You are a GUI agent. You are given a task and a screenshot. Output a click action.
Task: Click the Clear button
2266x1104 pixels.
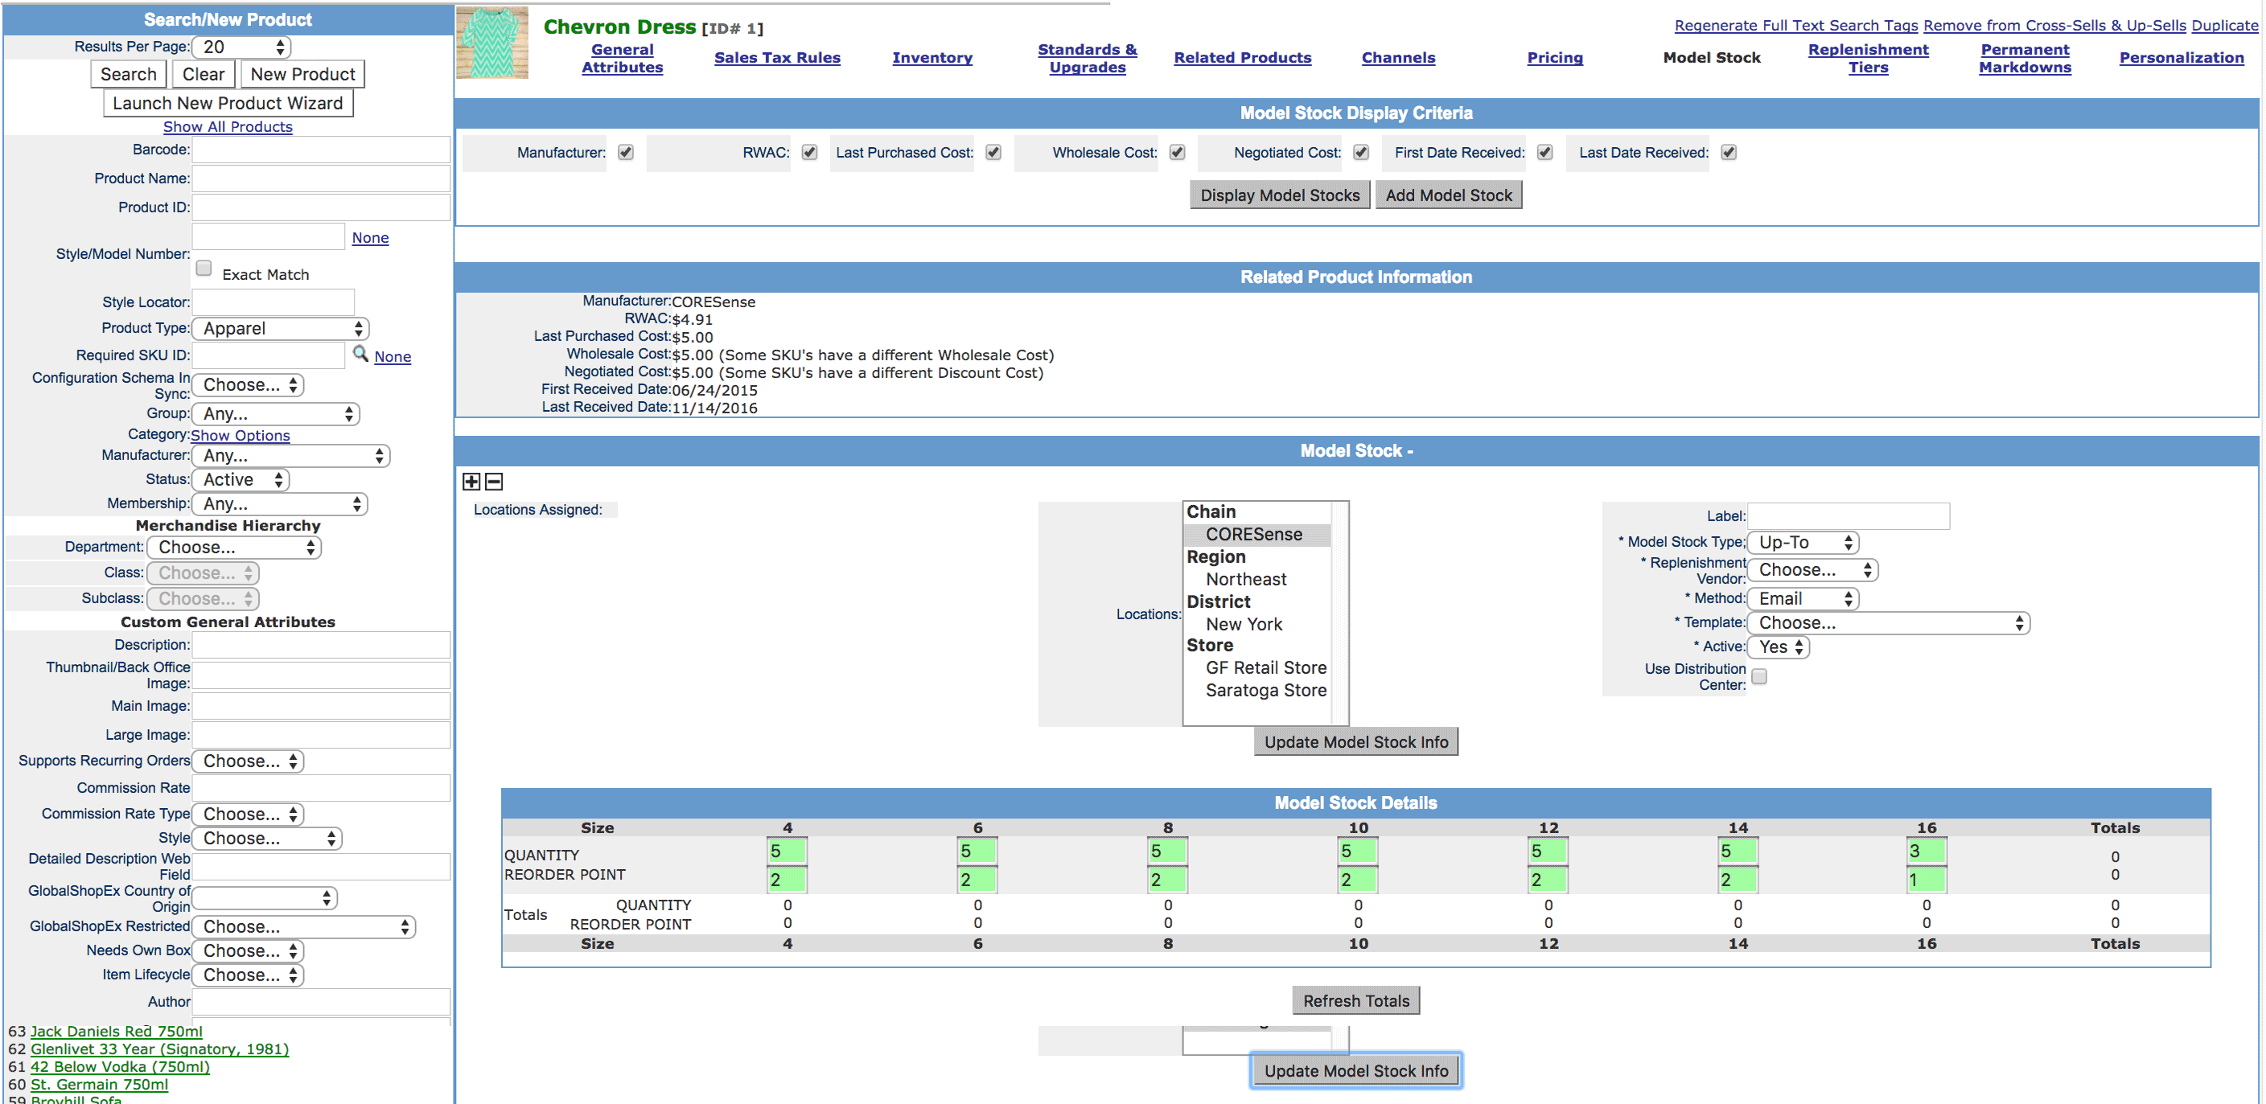point(204,75)
